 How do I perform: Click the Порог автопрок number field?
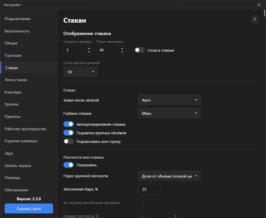[x=111, y=50]
